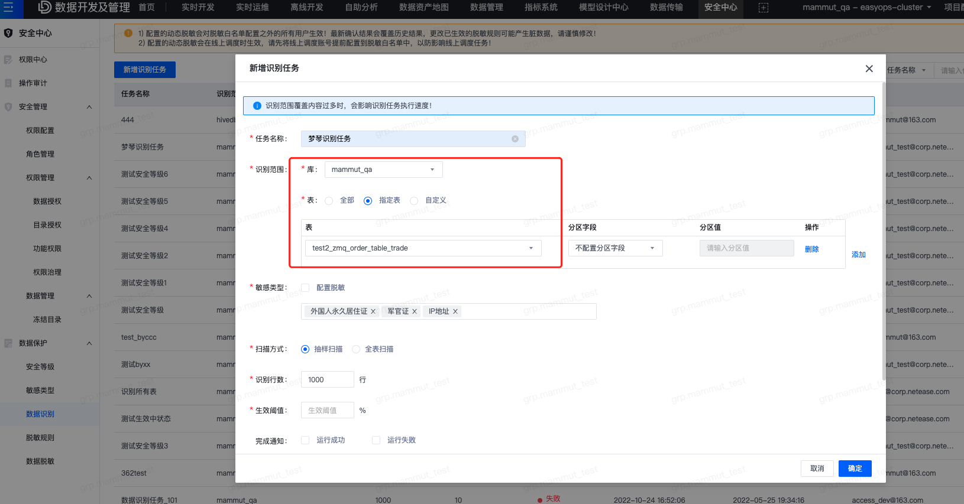Remove the 外国人永久居住证 tag
This screenshot has height=504, width=964.
point(373,311)
